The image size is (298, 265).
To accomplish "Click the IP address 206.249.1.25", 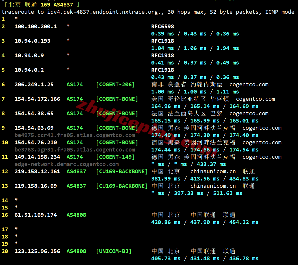I will click(x=34, y=84).
